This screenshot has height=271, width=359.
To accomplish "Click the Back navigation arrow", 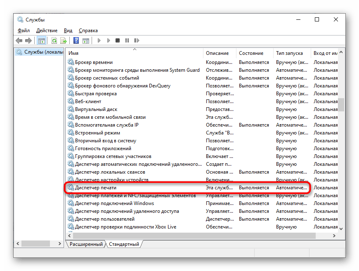I will click(x=19, y=40).
